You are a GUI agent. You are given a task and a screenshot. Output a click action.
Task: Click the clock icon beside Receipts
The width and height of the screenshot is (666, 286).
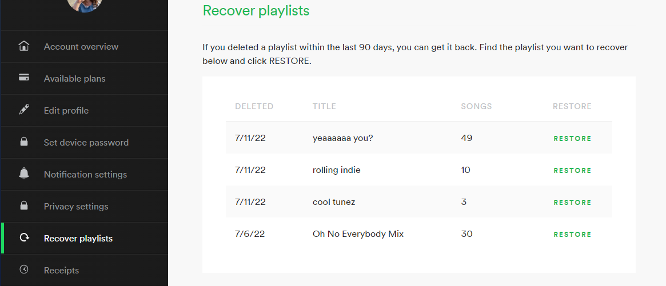[x=24, y=270]
